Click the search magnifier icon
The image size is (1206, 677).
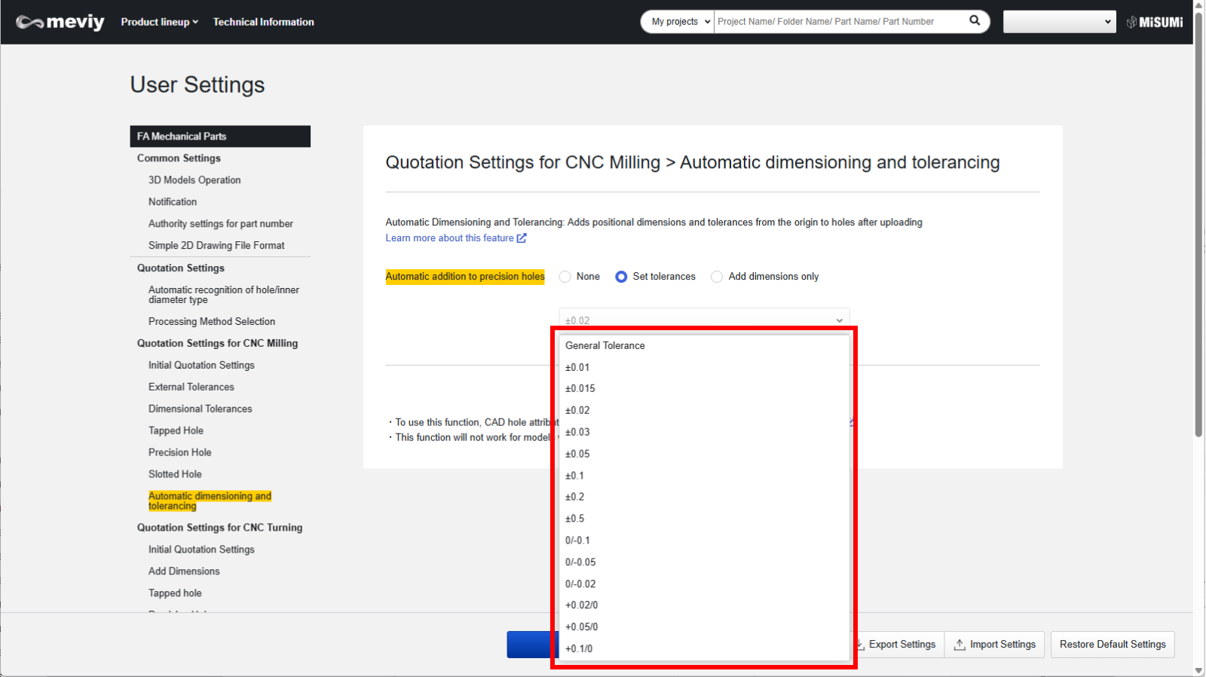click(975, 21)
